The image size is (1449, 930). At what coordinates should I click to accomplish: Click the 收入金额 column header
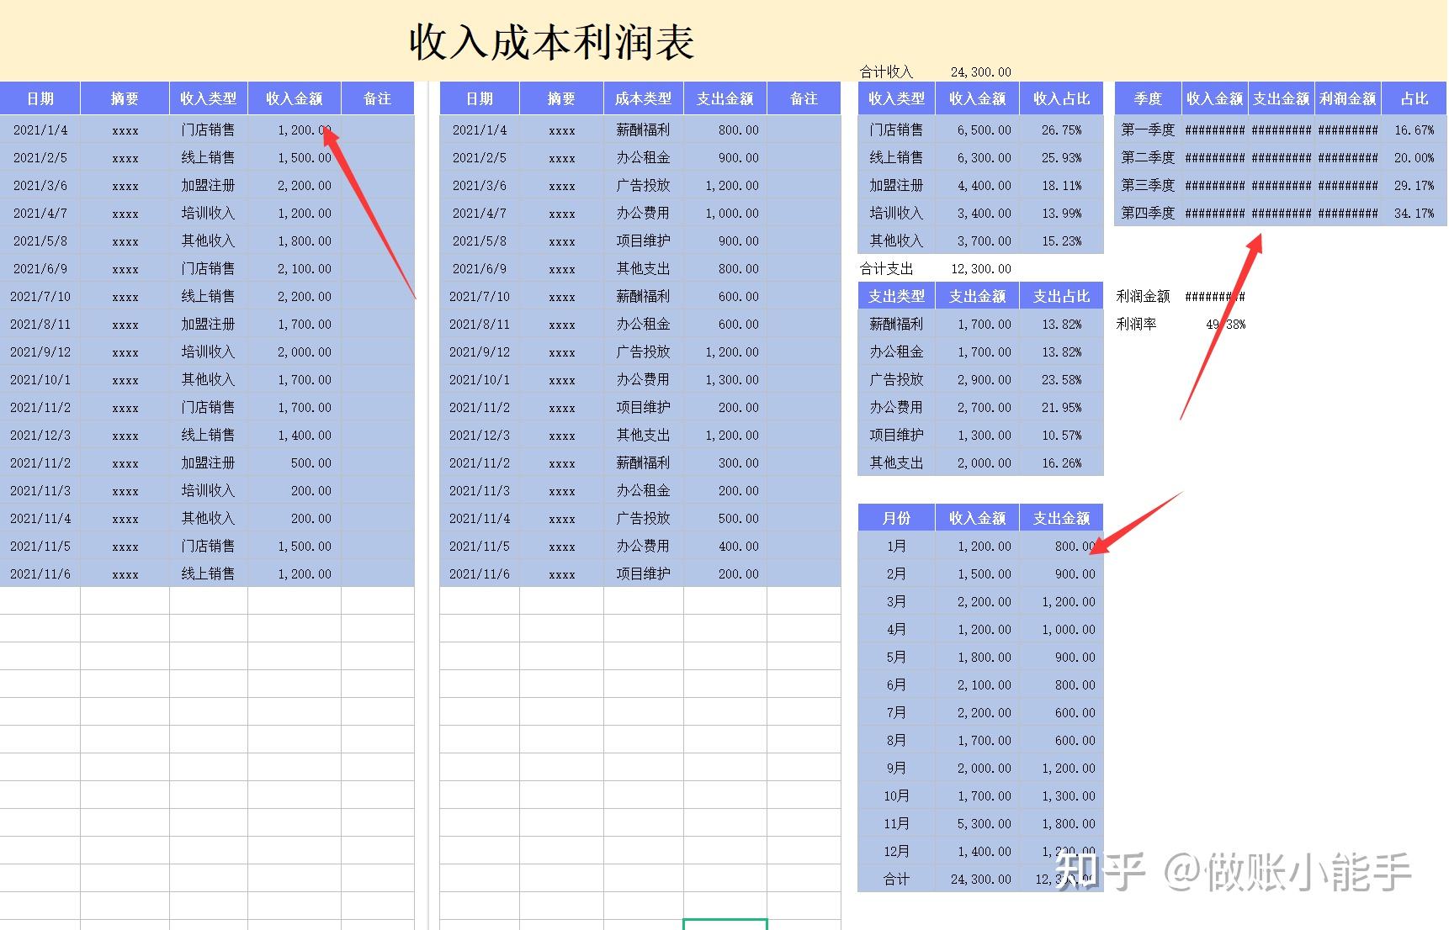click(293, 98)
